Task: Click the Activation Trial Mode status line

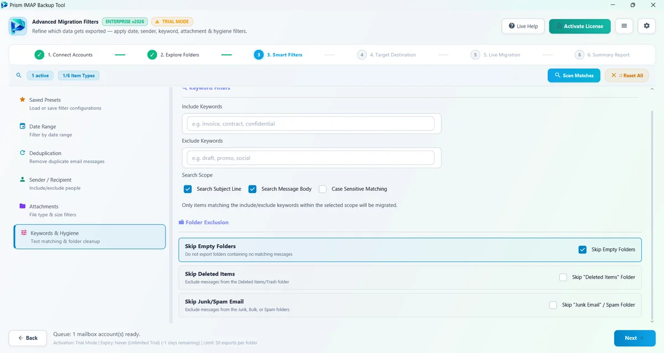Action: [x=155, y=343]
